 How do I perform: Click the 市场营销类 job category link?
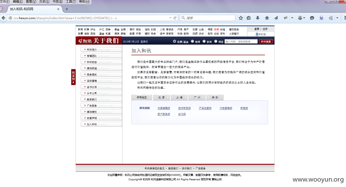point(226,108)
